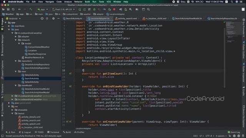
Task: Open the Gradle side panel
Action: point(244,91)
